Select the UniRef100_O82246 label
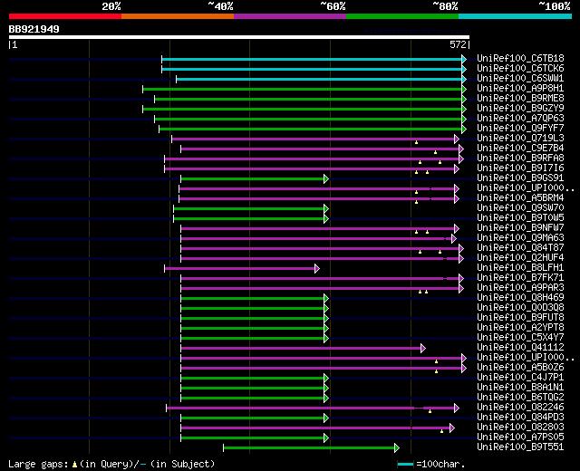Viewport: 580px width, 471px height. click(x=520, y=408)
